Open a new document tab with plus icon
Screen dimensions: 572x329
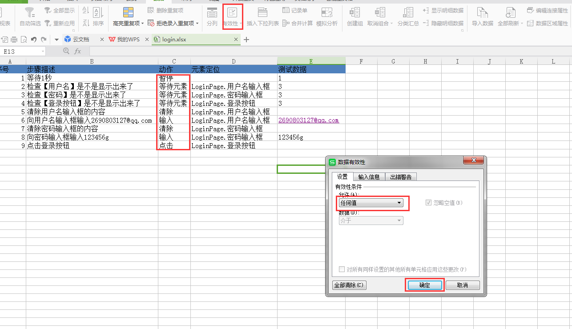[x=246, y=40]
